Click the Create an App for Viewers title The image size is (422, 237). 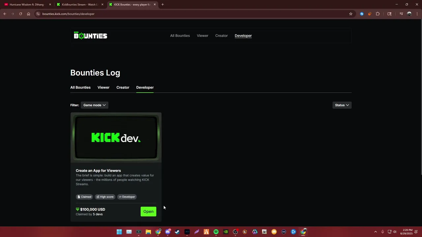[x=98, y=171]
